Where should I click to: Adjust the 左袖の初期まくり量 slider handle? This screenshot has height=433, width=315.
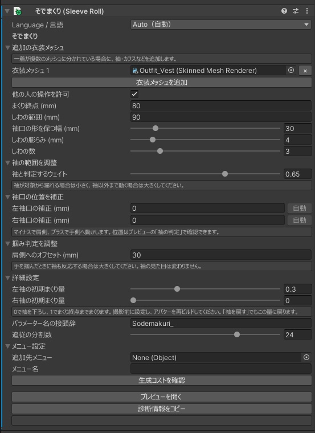click(177, 289)
